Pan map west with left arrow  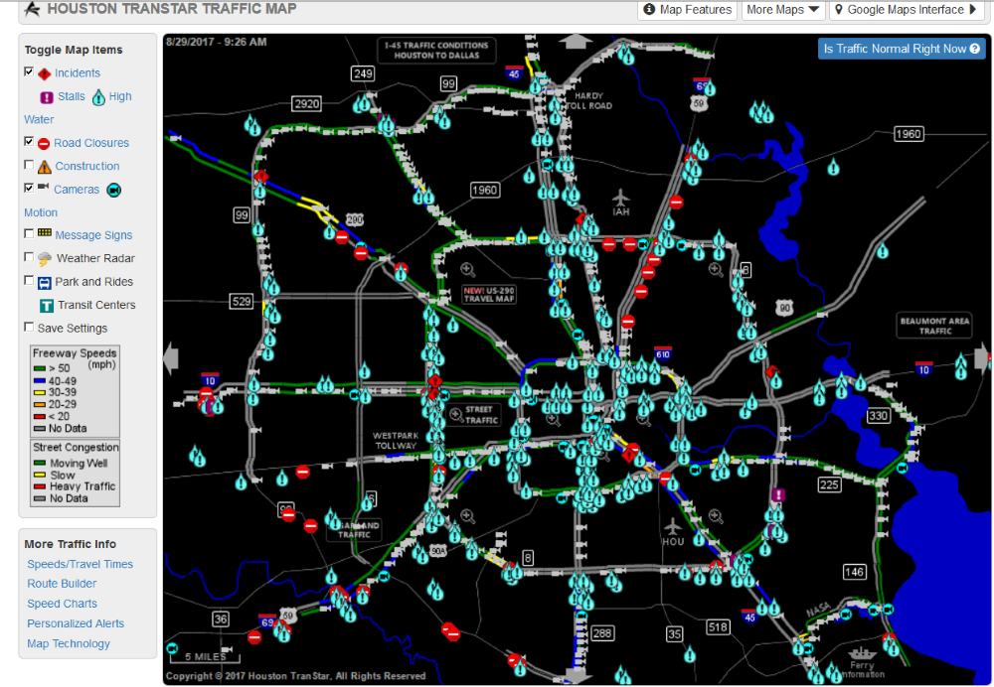pos(171,358)
